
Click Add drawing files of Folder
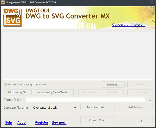coord(53,92)
